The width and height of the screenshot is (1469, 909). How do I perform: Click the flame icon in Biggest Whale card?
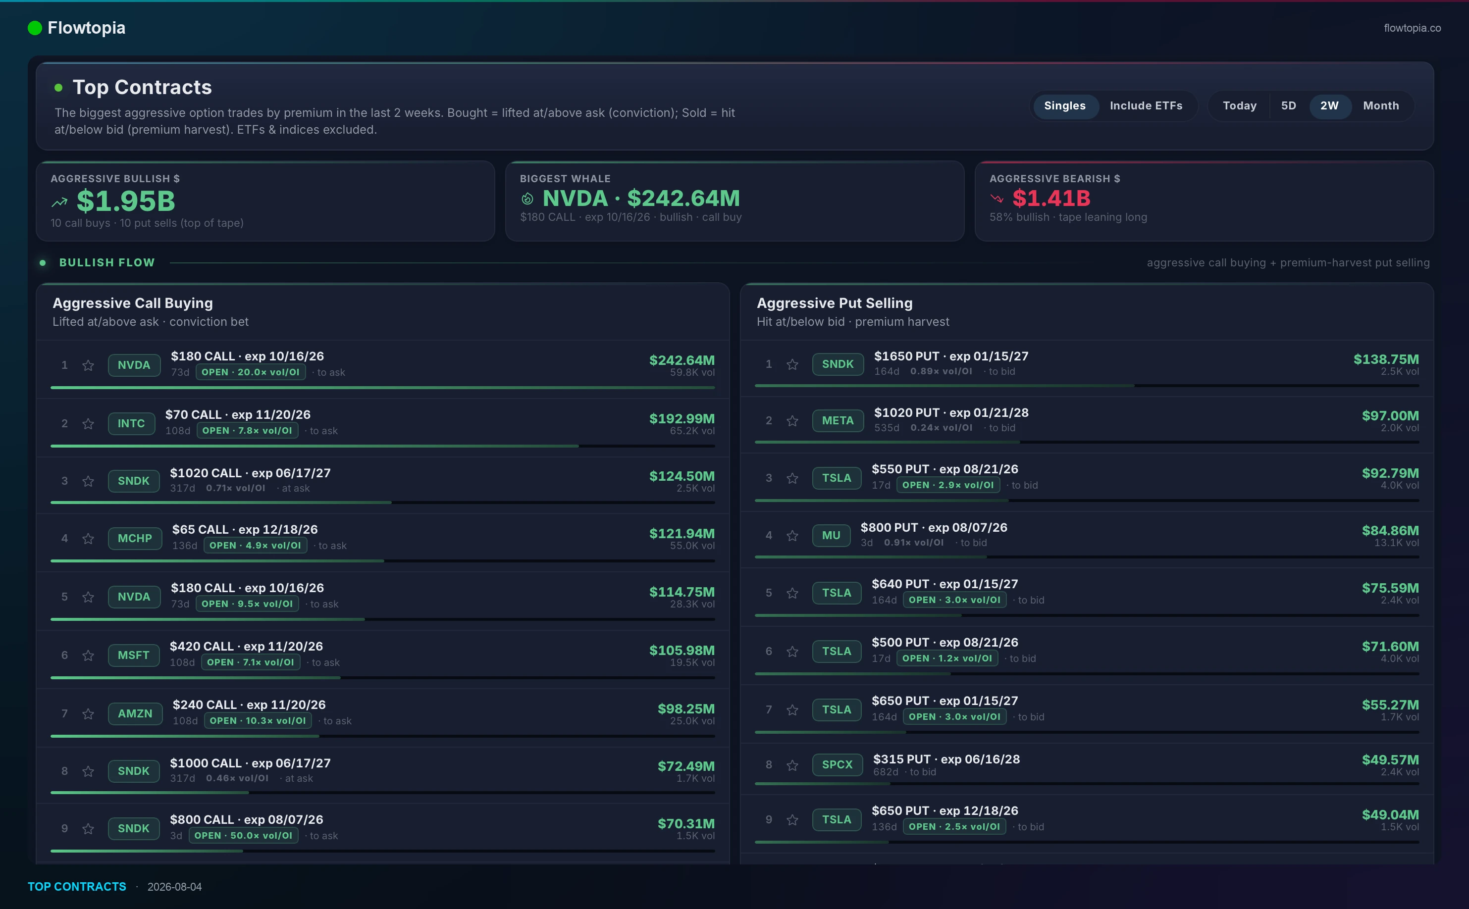point(527,199)
